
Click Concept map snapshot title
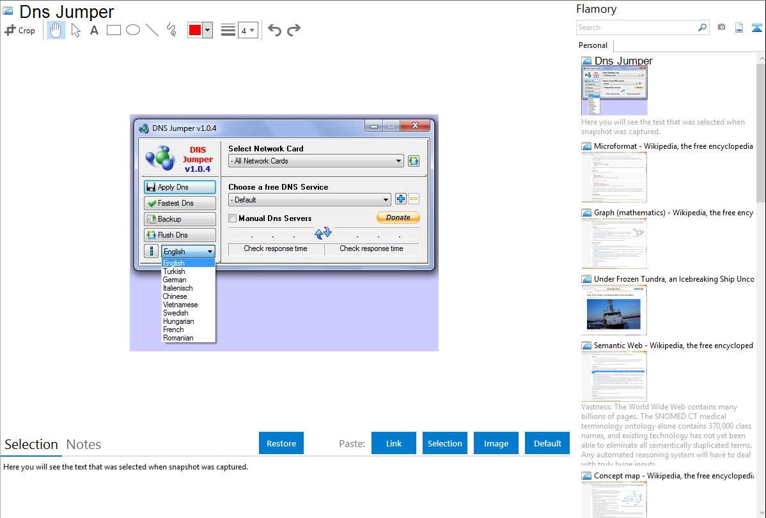(x=673, y=475)
